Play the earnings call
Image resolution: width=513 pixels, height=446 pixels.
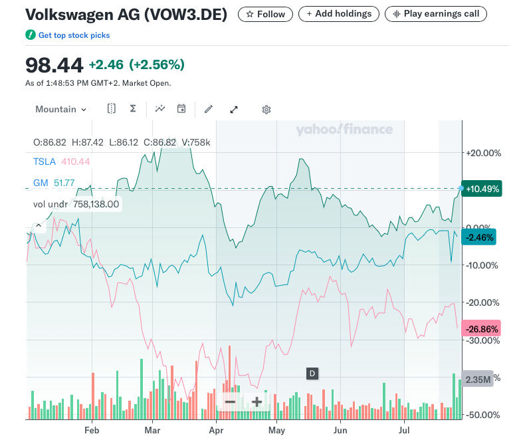point(436,14)
